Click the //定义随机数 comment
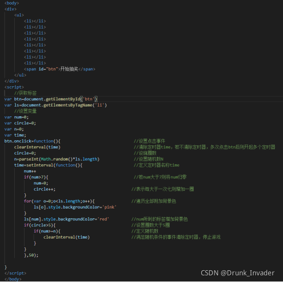This screenshot has width=283, height=282. [145, 231]
